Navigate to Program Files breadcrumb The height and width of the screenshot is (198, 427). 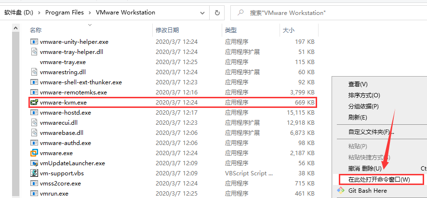tap(65, 13)
